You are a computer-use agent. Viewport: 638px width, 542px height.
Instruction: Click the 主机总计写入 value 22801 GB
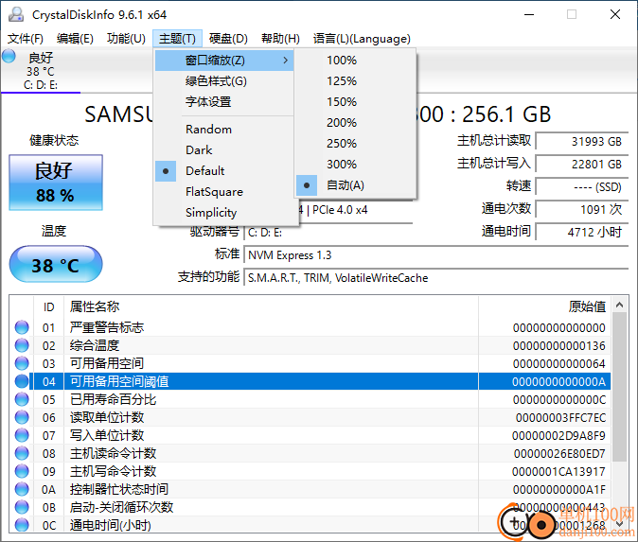582,165
